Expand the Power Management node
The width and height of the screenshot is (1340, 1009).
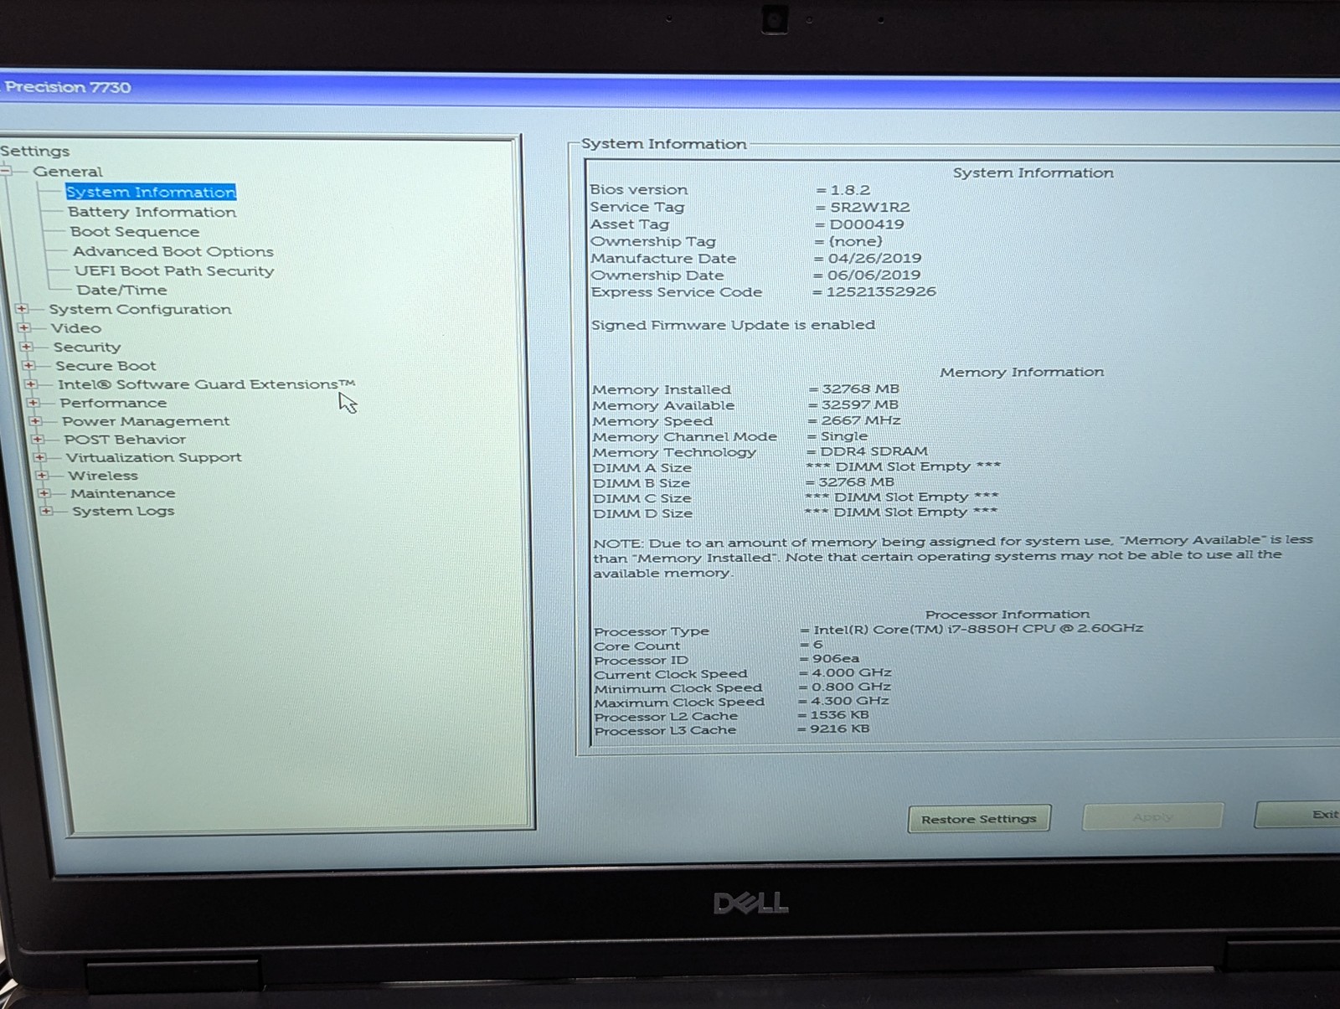point(36,421)
